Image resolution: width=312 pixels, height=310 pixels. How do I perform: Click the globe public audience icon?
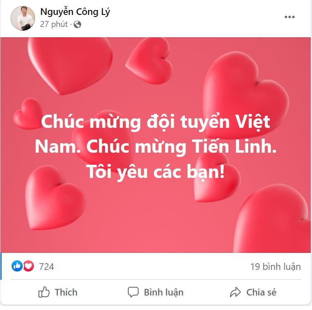(x=77, y=24)
